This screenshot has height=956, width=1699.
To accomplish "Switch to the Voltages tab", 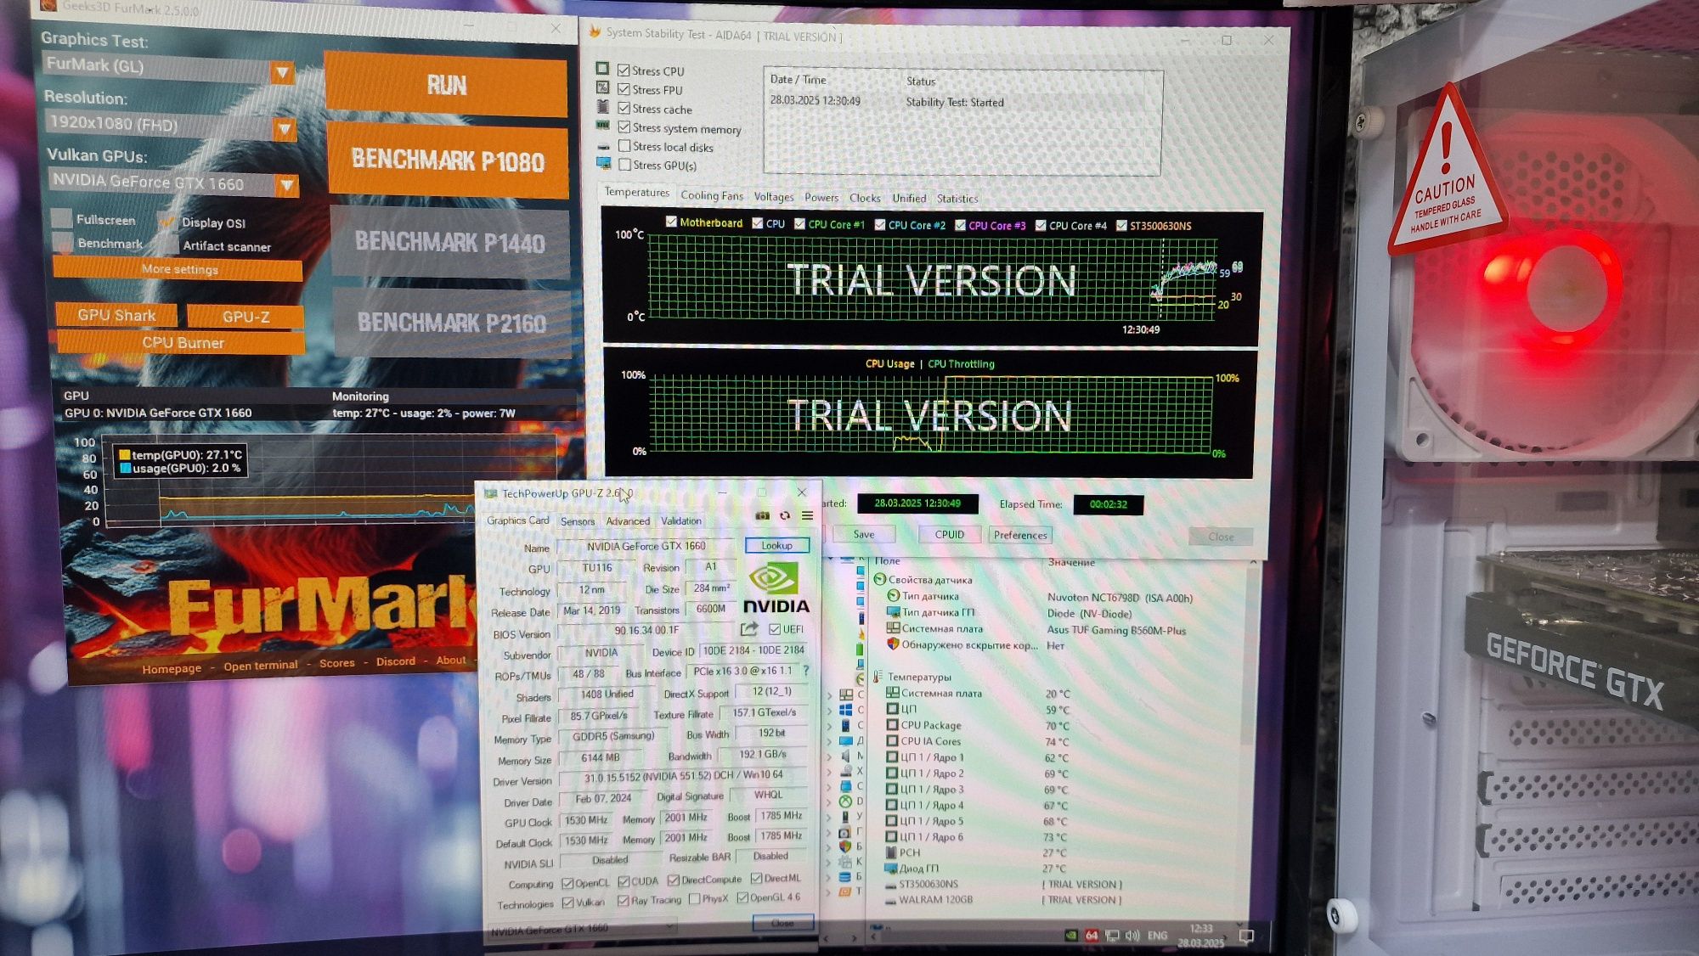I will click(774, 197).
